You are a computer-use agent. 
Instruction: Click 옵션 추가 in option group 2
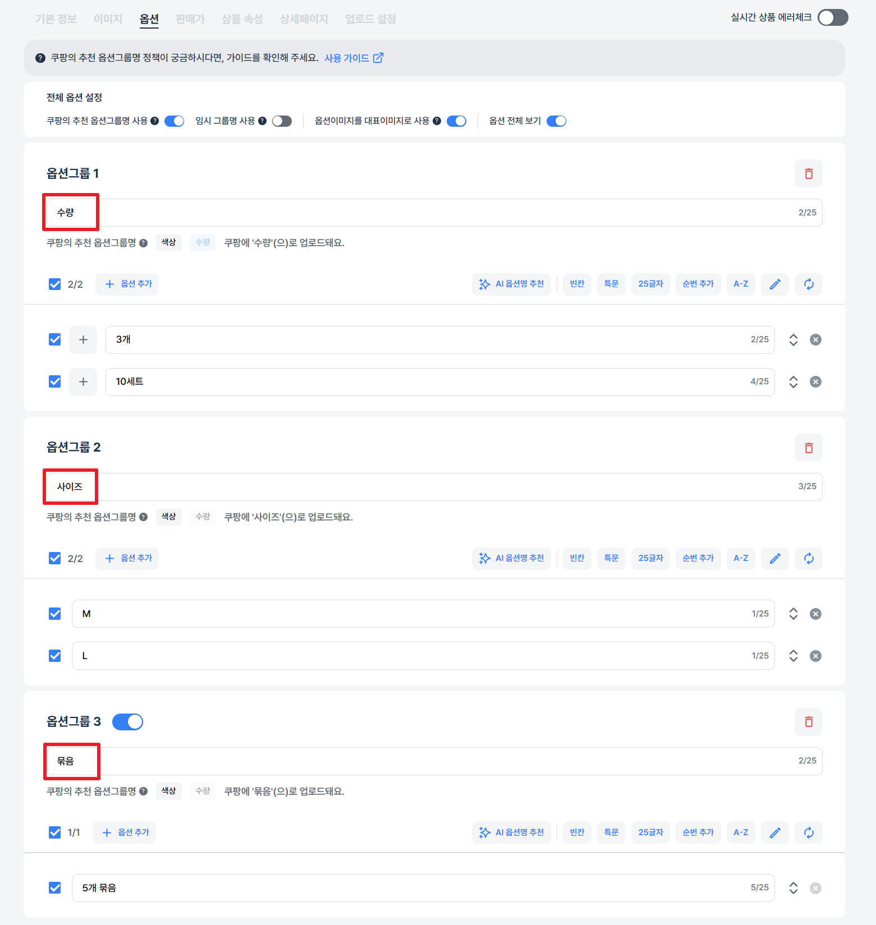[x=127, y=558]
